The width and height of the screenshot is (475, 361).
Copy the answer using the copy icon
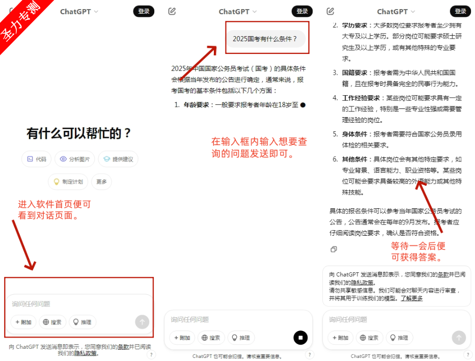pos(333,249)
